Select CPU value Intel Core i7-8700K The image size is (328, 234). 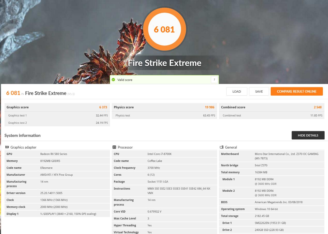click(x=159, y=154)
